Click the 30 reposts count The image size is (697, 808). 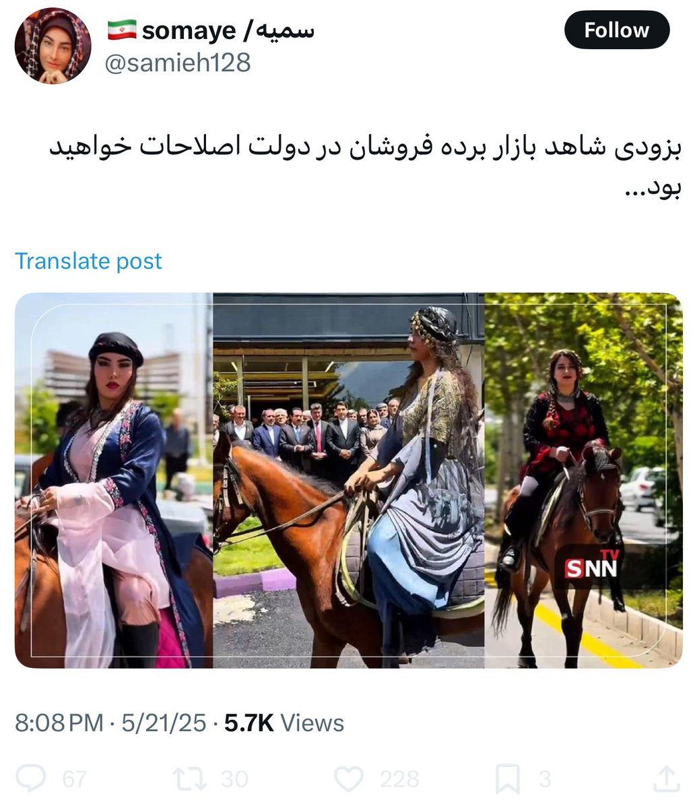click(235, 779)
